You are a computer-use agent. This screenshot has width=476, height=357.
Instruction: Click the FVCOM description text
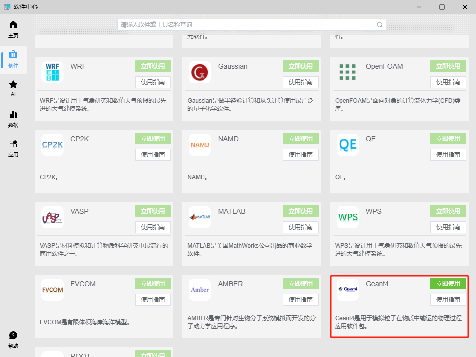(85, 322)
